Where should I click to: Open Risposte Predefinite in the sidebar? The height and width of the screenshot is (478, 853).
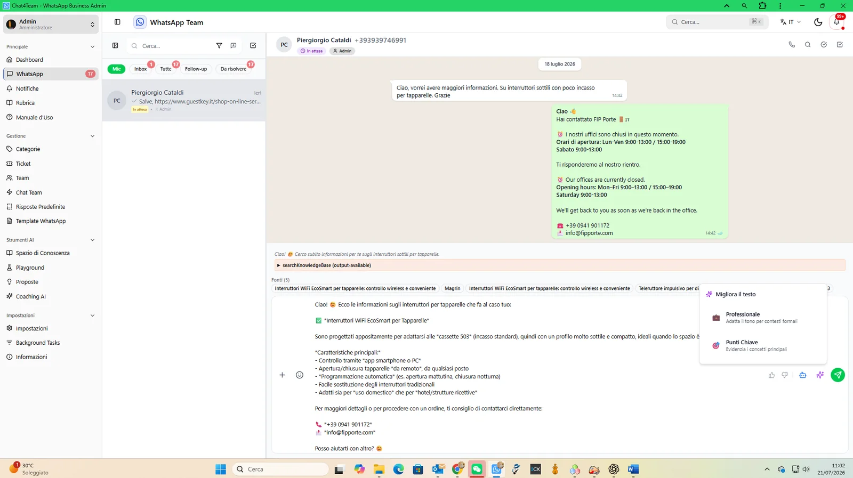51,207
